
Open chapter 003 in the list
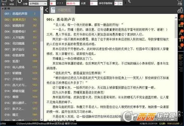point(20,26)
